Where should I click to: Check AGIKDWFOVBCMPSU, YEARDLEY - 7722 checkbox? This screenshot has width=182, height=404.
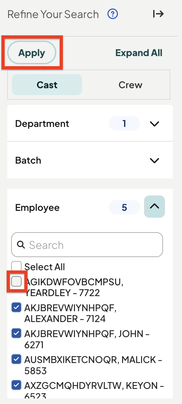[x=16, y=281]
